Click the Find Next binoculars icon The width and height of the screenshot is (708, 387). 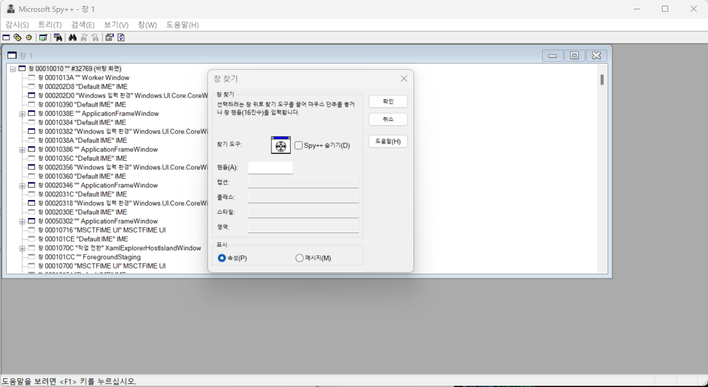point(83,37)
